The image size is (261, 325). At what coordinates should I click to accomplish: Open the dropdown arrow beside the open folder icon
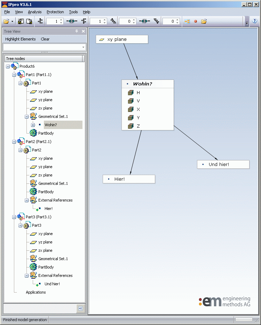pos(13,21)
